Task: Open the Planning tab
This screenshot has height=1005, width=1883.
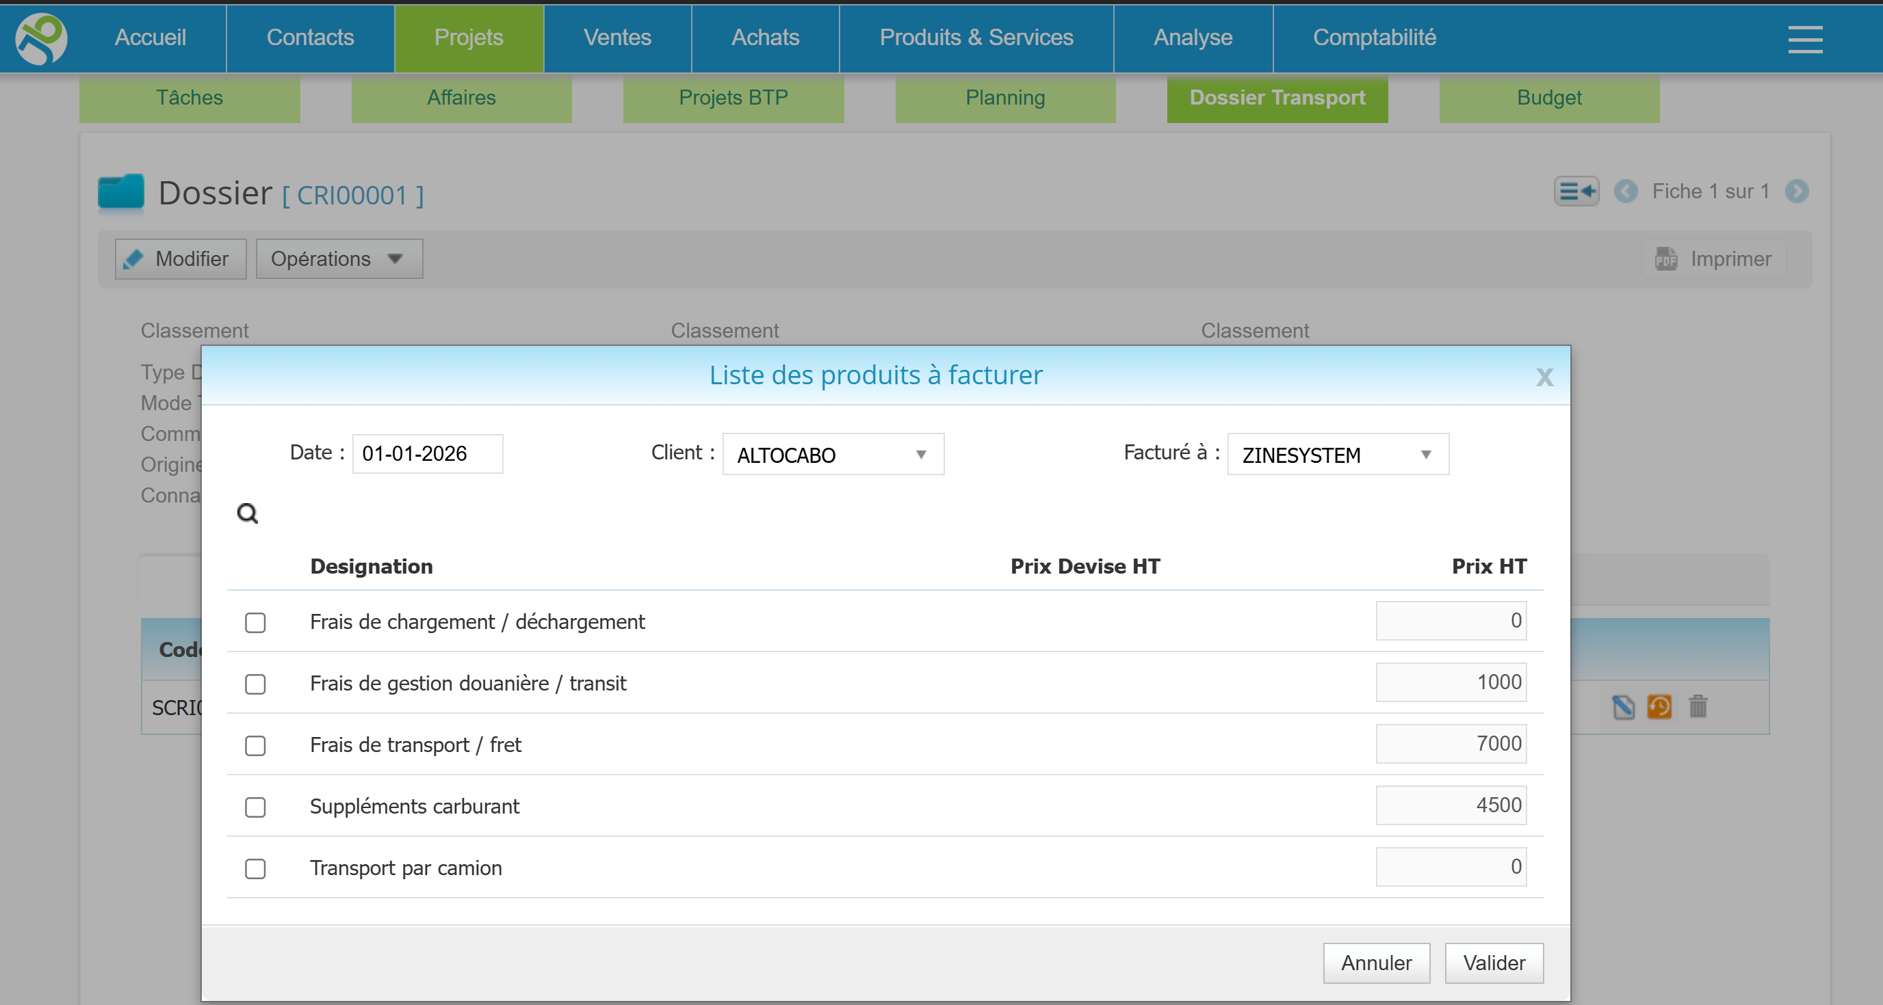Action: point(1004,98)
